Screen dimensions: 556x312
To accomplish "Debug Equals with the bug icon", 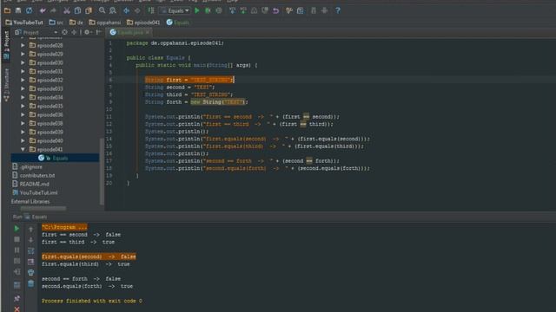I will click(208, 10).
